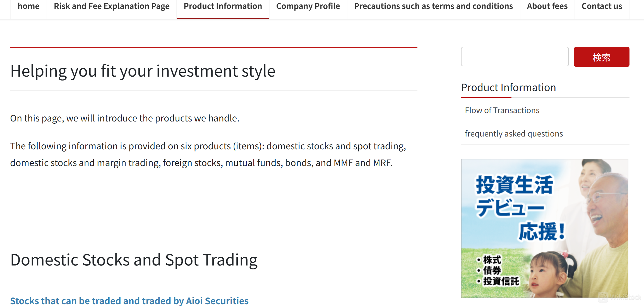Viewport: 644px width, 307px height.
Task: Navigate to About fees
Action: (x=547, y=6)
